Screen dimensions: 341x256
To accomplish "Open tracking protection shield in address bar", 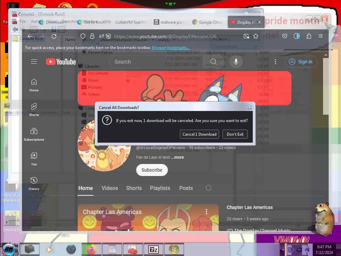I will pyautogui.click(x=83, y=36).
